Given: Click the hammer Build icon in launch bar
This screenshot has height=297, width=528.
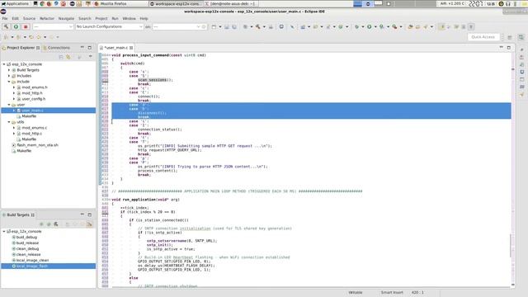Looking at the screenshot, I should [6, 26].
